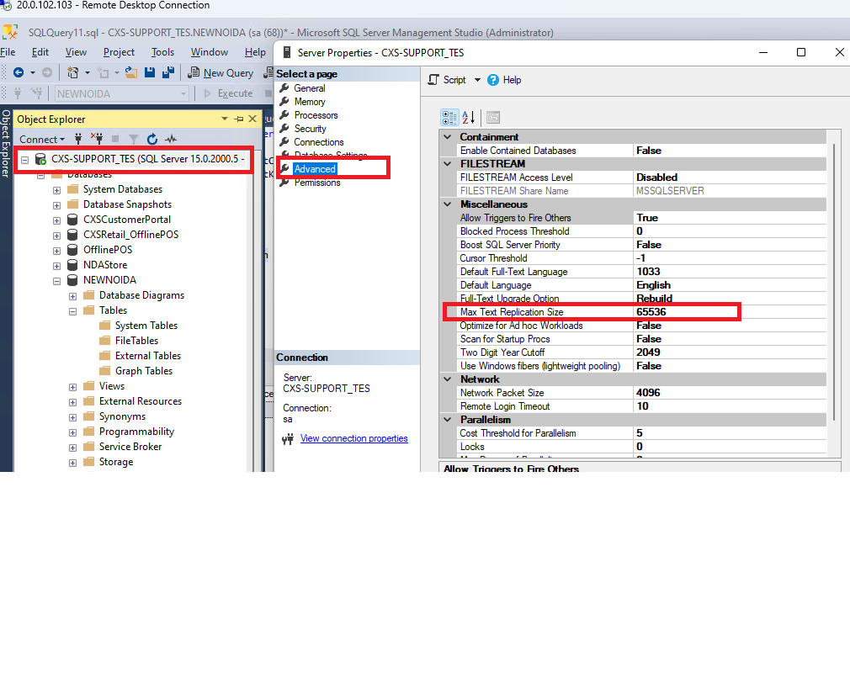
Task: Click the New Item icon in the SSMS toolbar
Action: [x=72, y=72]
